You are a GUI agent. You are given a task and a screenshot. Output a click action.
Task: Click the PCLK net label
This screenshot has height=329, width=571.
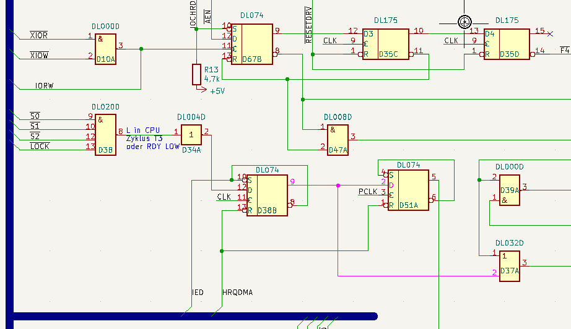368,192
